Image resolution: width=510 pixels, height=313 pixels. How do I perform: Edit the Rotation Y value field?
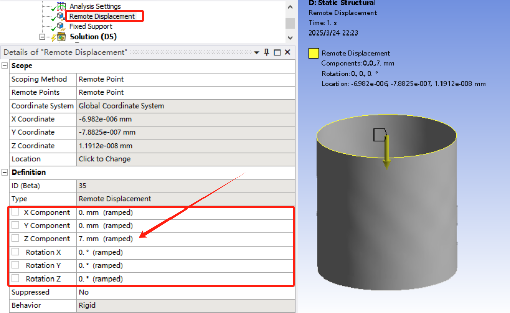point(186,265)
